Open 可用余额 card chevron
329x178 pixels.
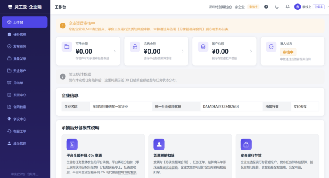tap(115, 51)
